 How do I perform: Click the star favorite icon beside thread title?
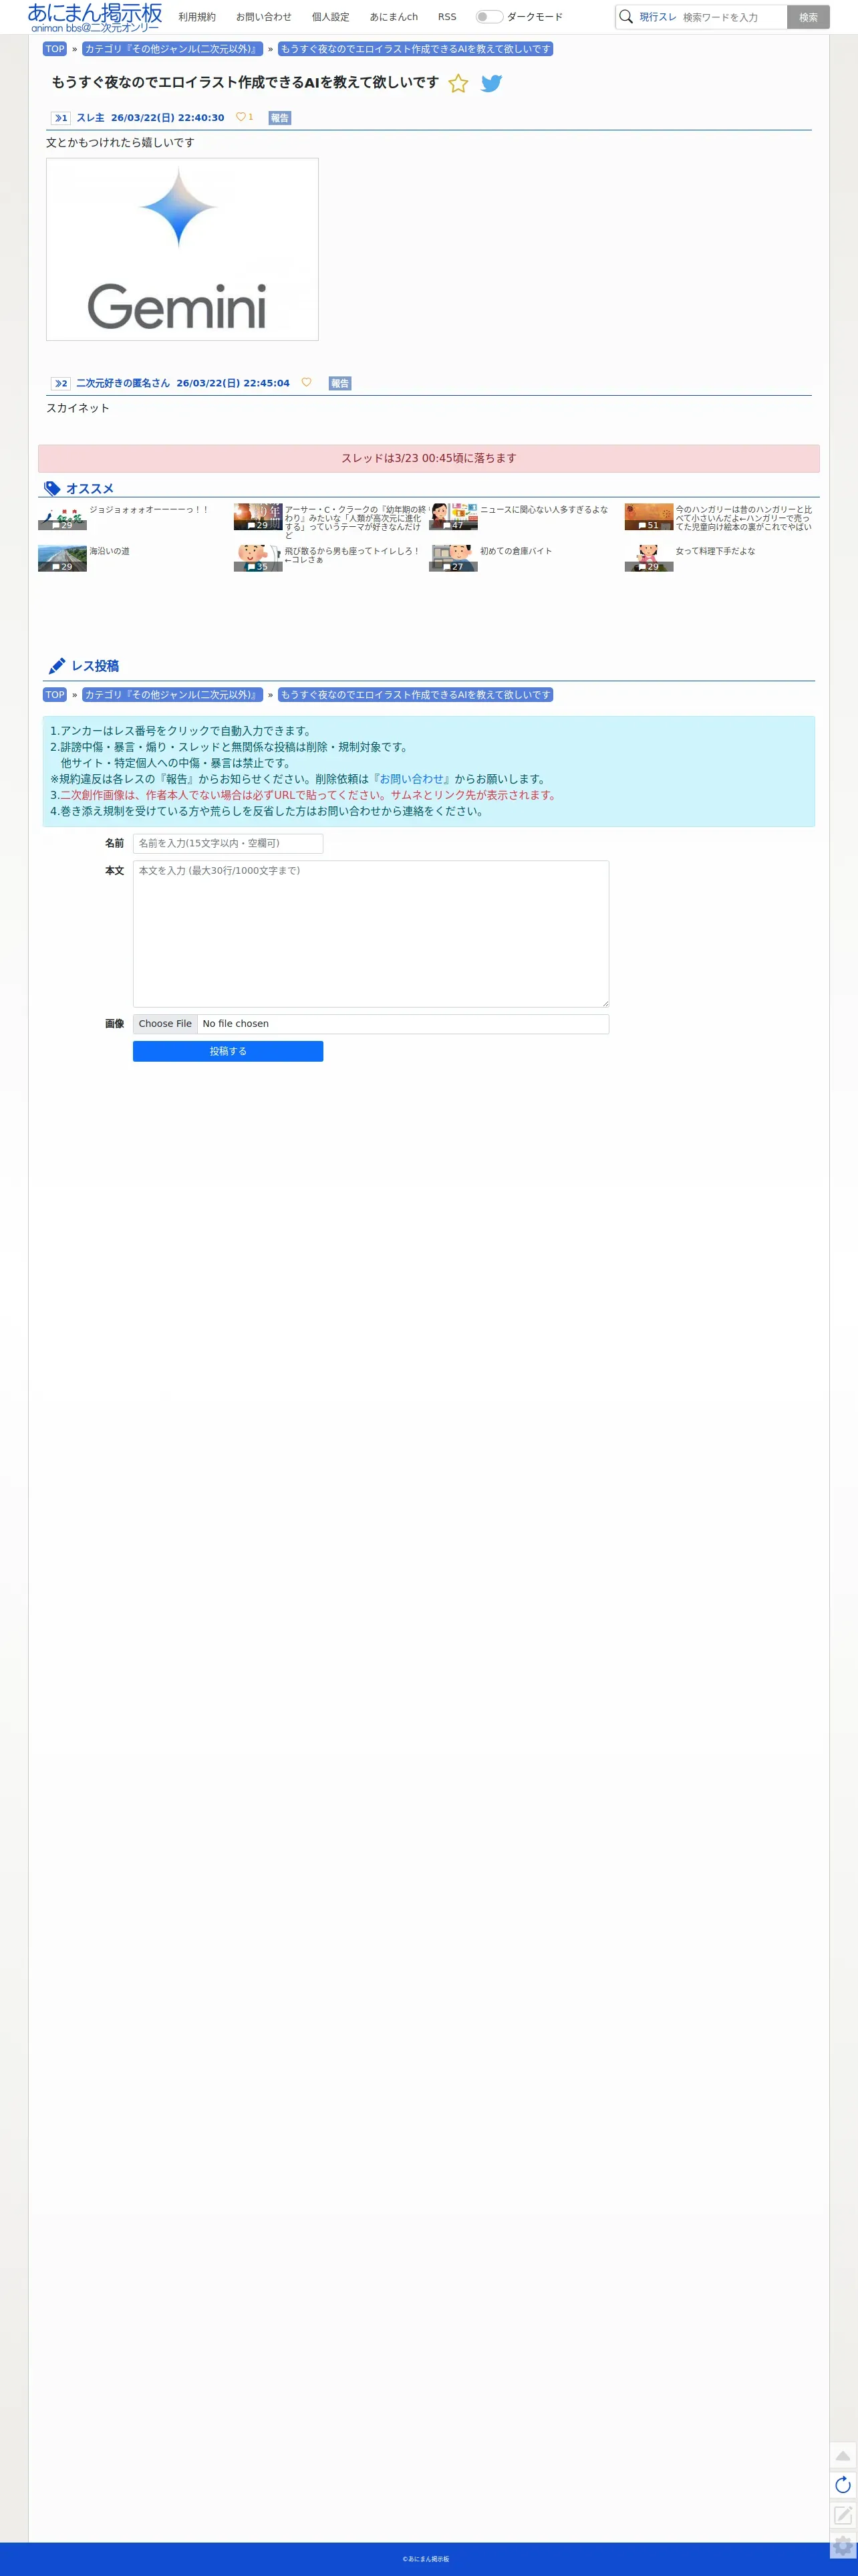click(x=458, y=84)
